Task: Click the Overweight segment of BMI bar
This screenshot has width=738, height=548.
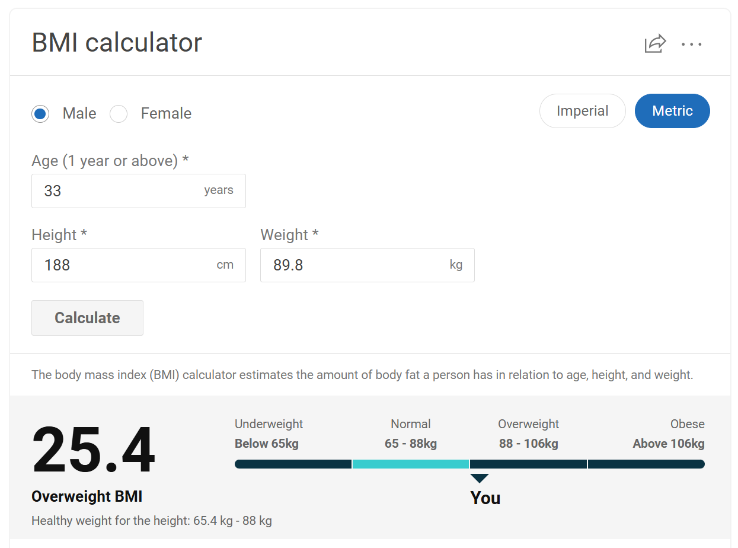Action: click(x=528, y=464)
